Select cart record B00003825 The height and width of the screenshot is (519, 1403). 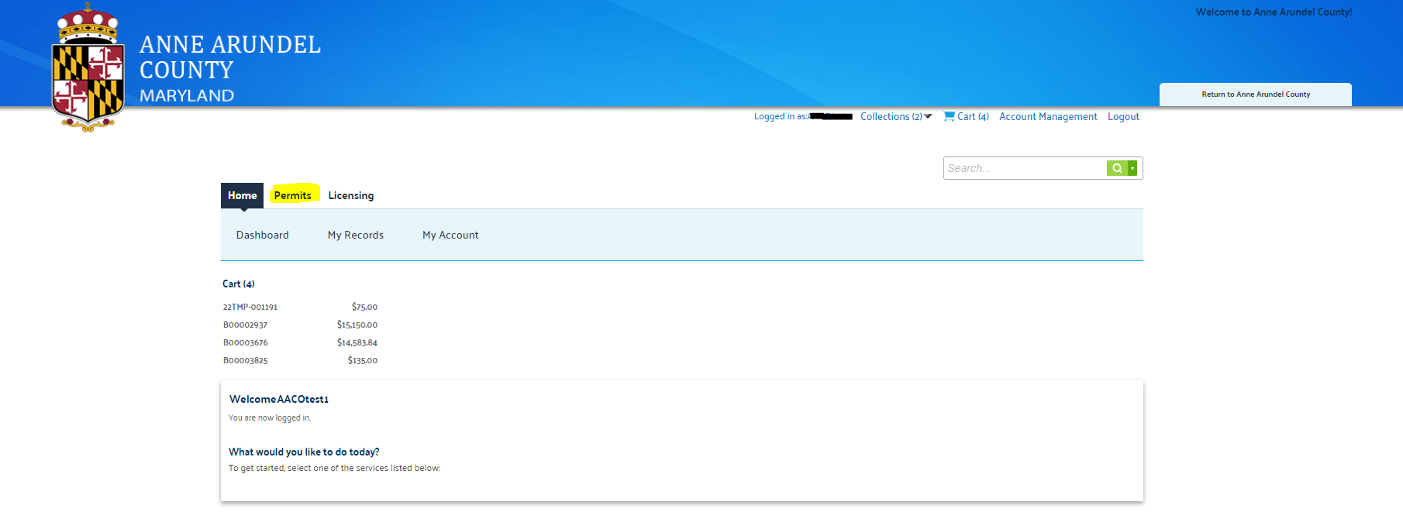[x=246, y=360]
